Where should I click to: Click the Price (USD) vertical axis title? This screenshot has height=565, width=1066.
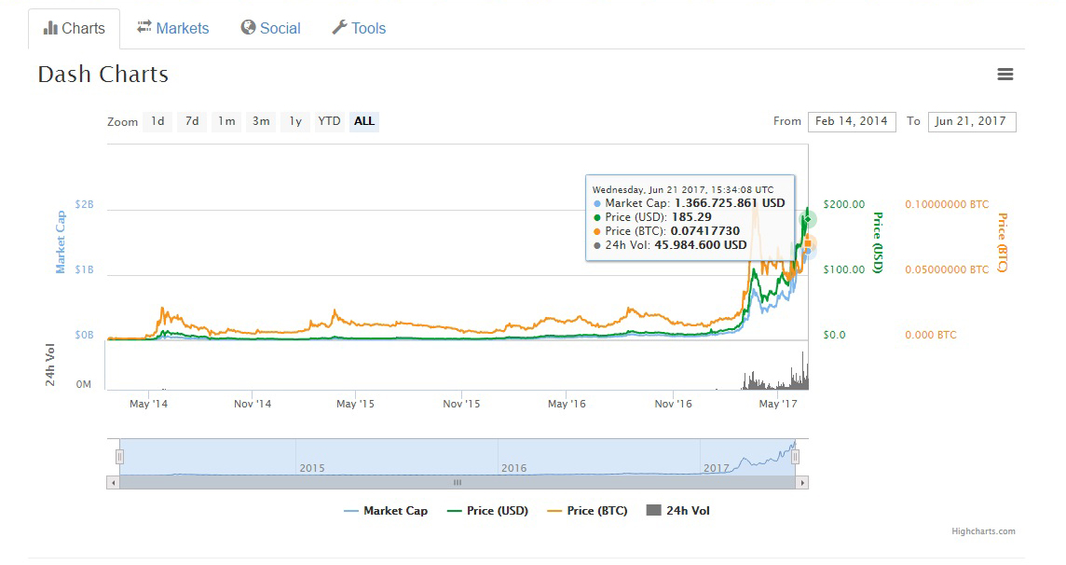click(878, 242)
